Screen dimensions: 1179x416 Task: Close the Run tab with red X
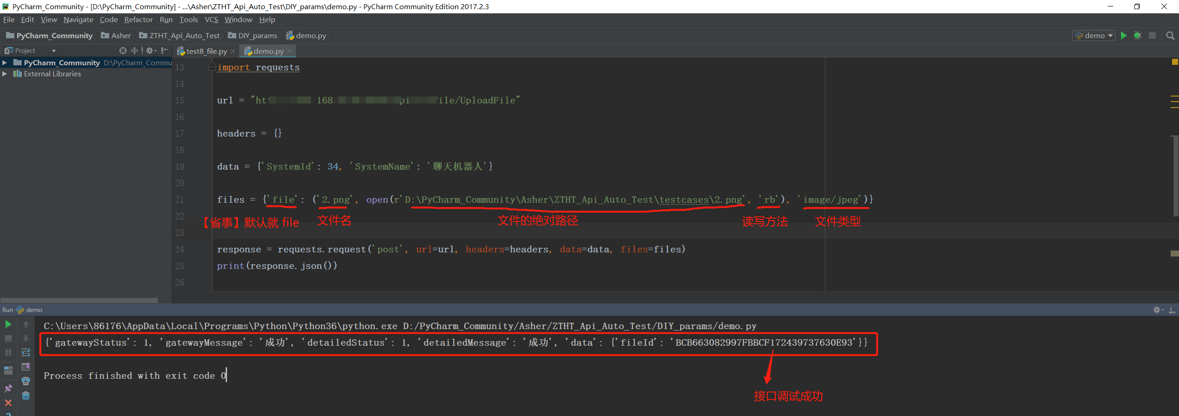[x=8, y=403]
